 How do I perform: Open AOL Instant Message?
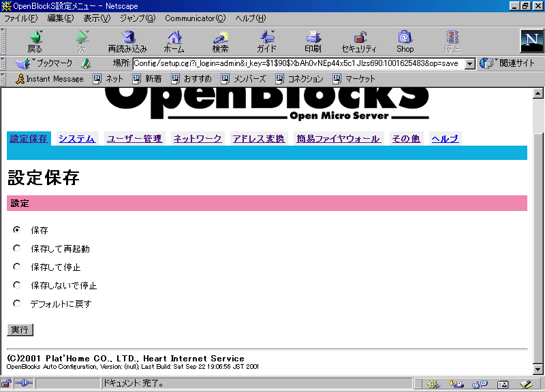tap(49, 79)
